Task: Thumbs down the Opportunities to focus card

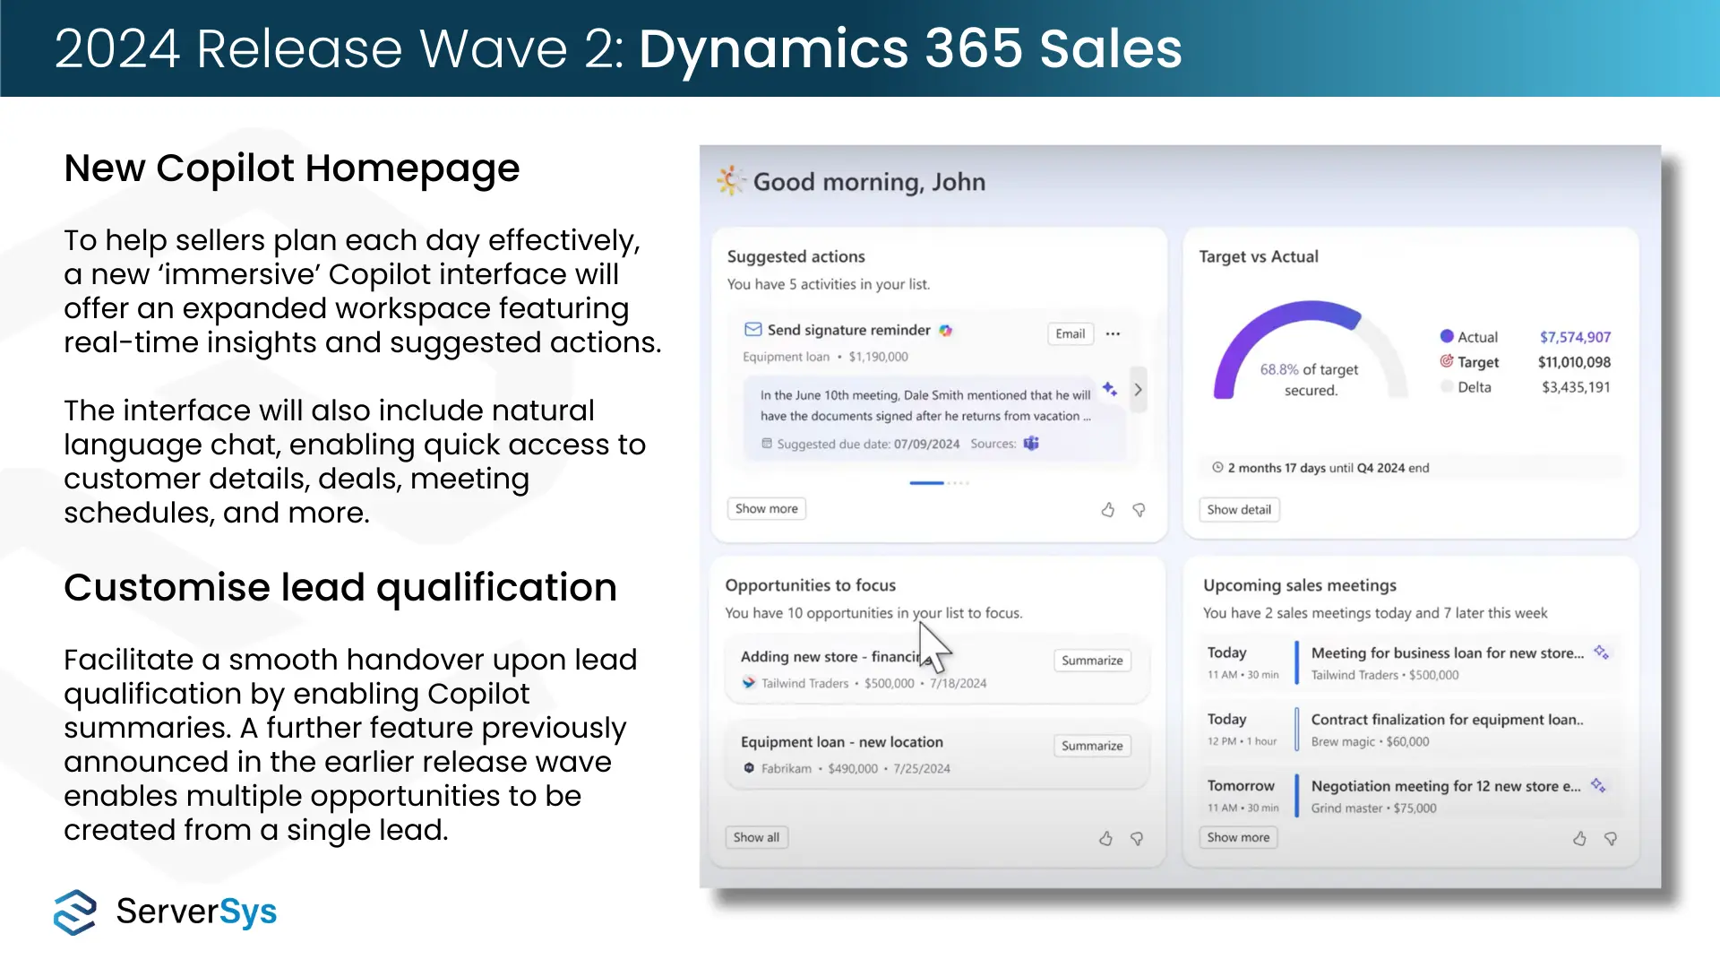Action: [x=1137, y=839]
